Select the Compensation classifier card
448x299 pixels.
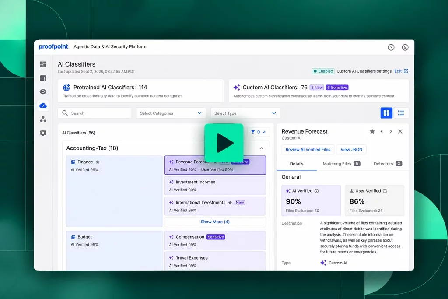pyautogui.click(x=215, y=240)
